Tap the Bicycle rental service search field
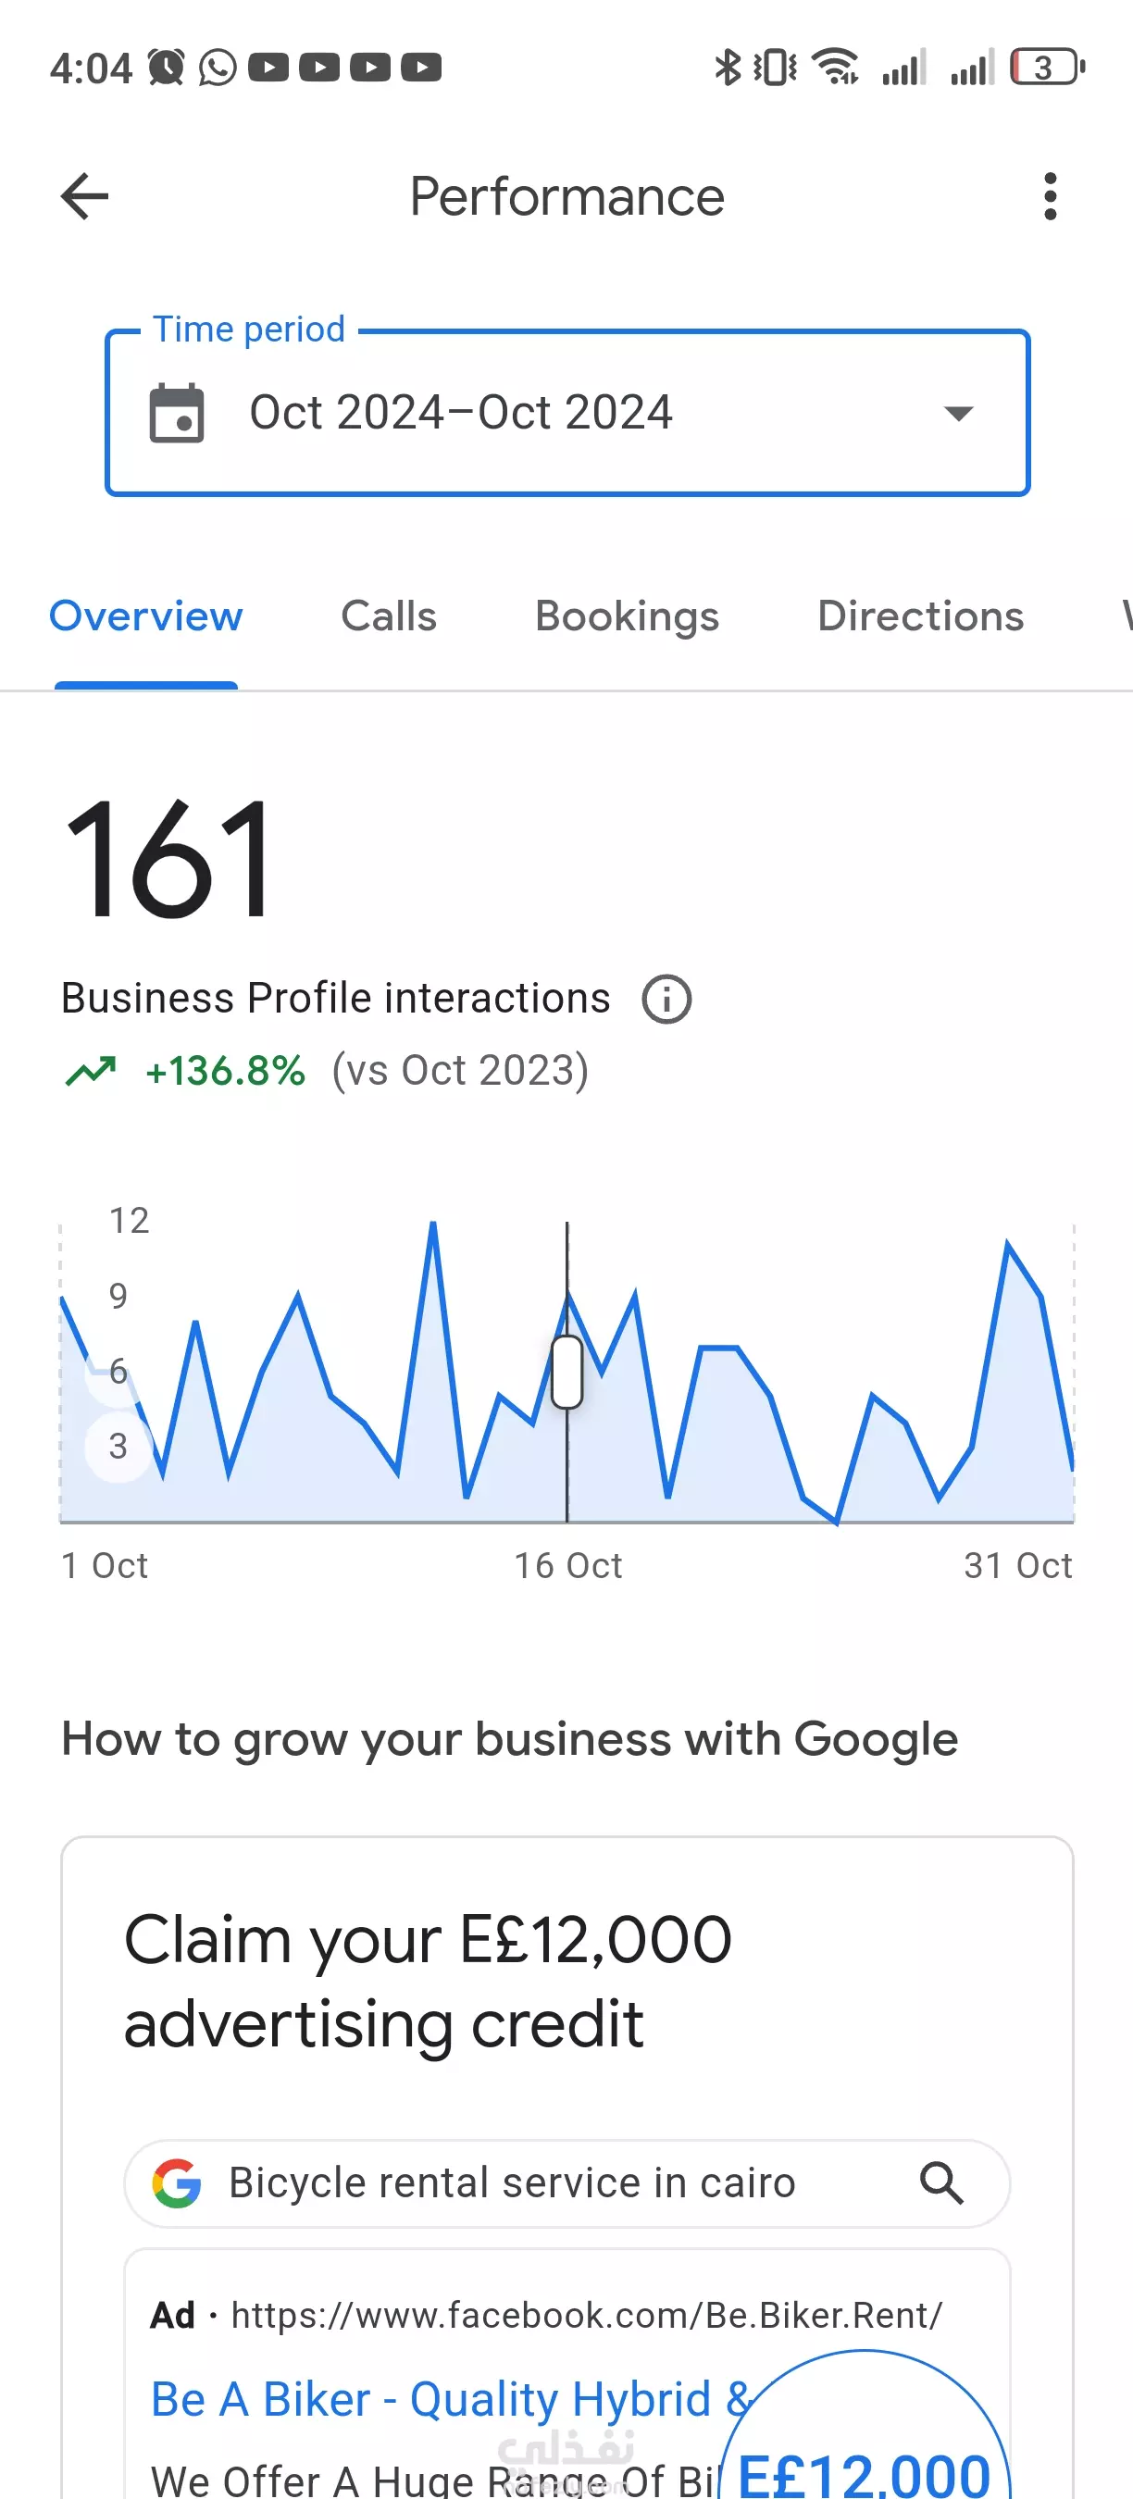The width and height of the screenshot is (1133, 2499). point(512,2183)
